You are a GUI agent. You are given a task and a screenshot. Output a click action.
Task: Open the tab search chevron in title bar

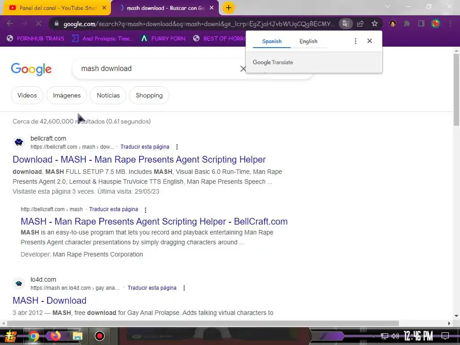388,6
